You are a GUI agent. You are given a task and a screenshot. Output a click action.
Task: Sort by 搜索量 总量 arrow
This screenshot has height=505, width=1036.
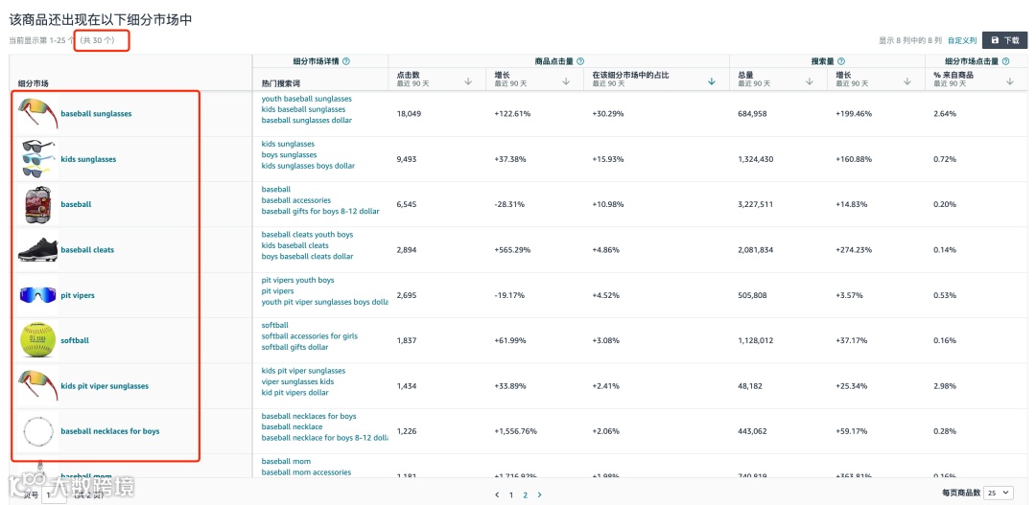pos(811,81)
